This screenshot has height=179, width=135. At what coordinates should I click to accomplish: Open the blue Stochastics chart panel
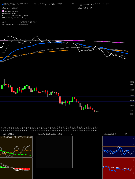point(119,146)
